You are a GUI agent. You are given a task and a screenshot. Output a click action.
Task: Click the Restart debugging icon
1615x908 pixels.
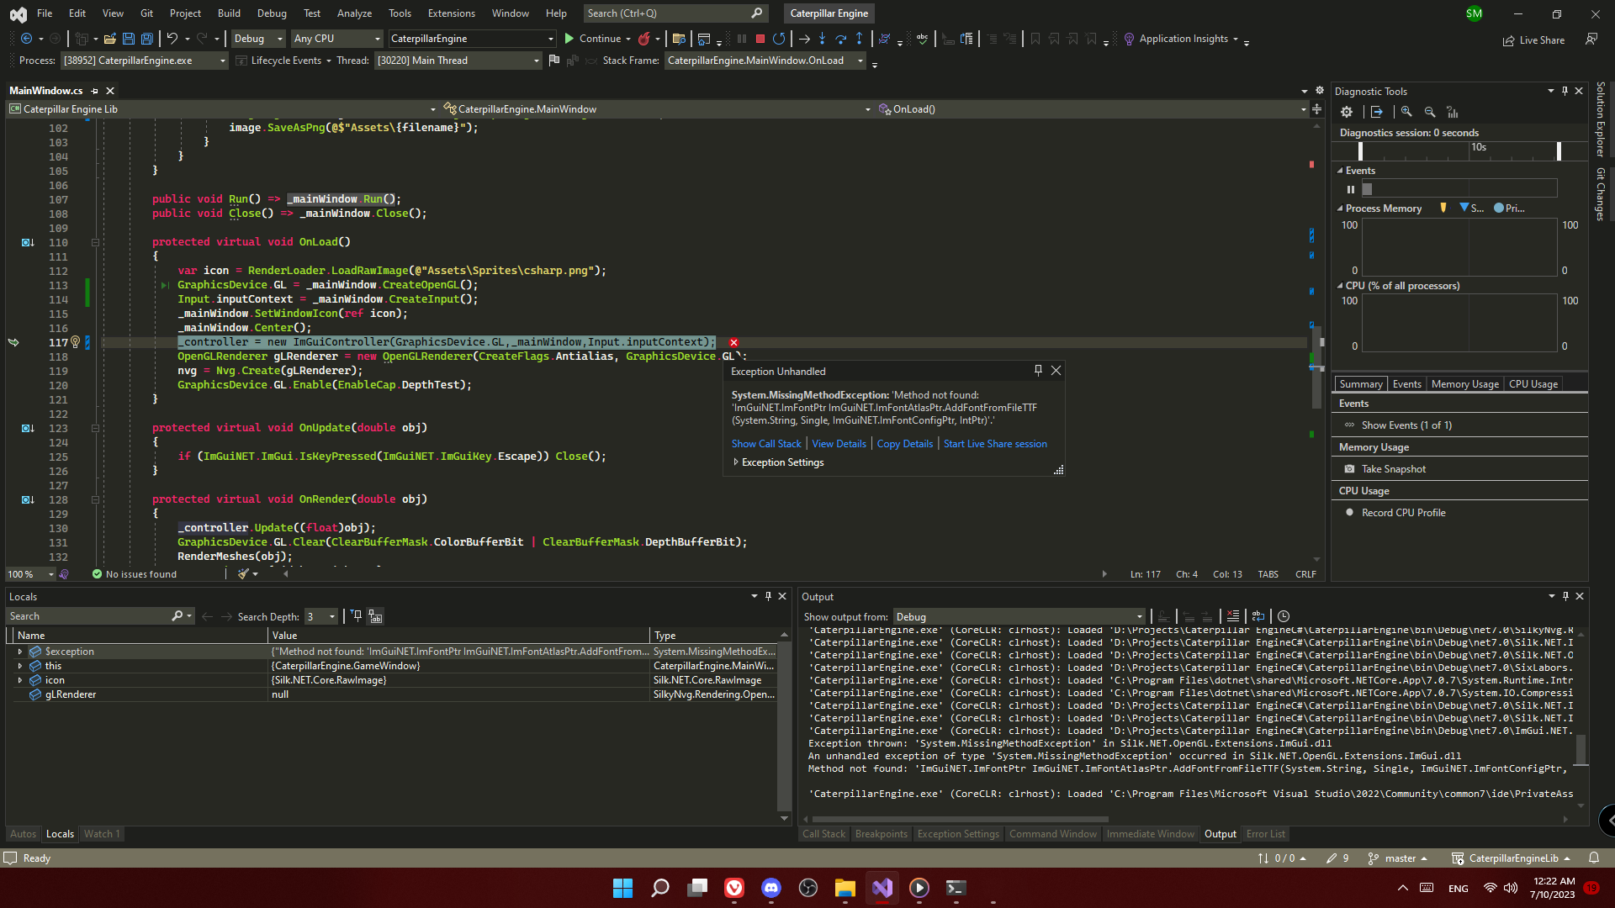(x=779, y=39)
